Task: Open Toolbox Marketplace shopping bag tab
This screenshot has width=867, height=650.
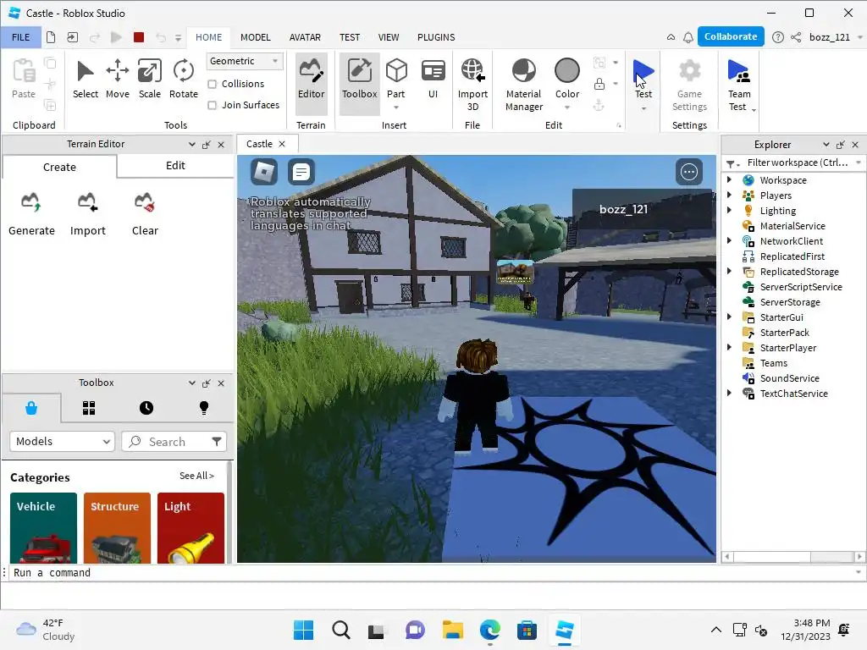Action: [31, 408]
